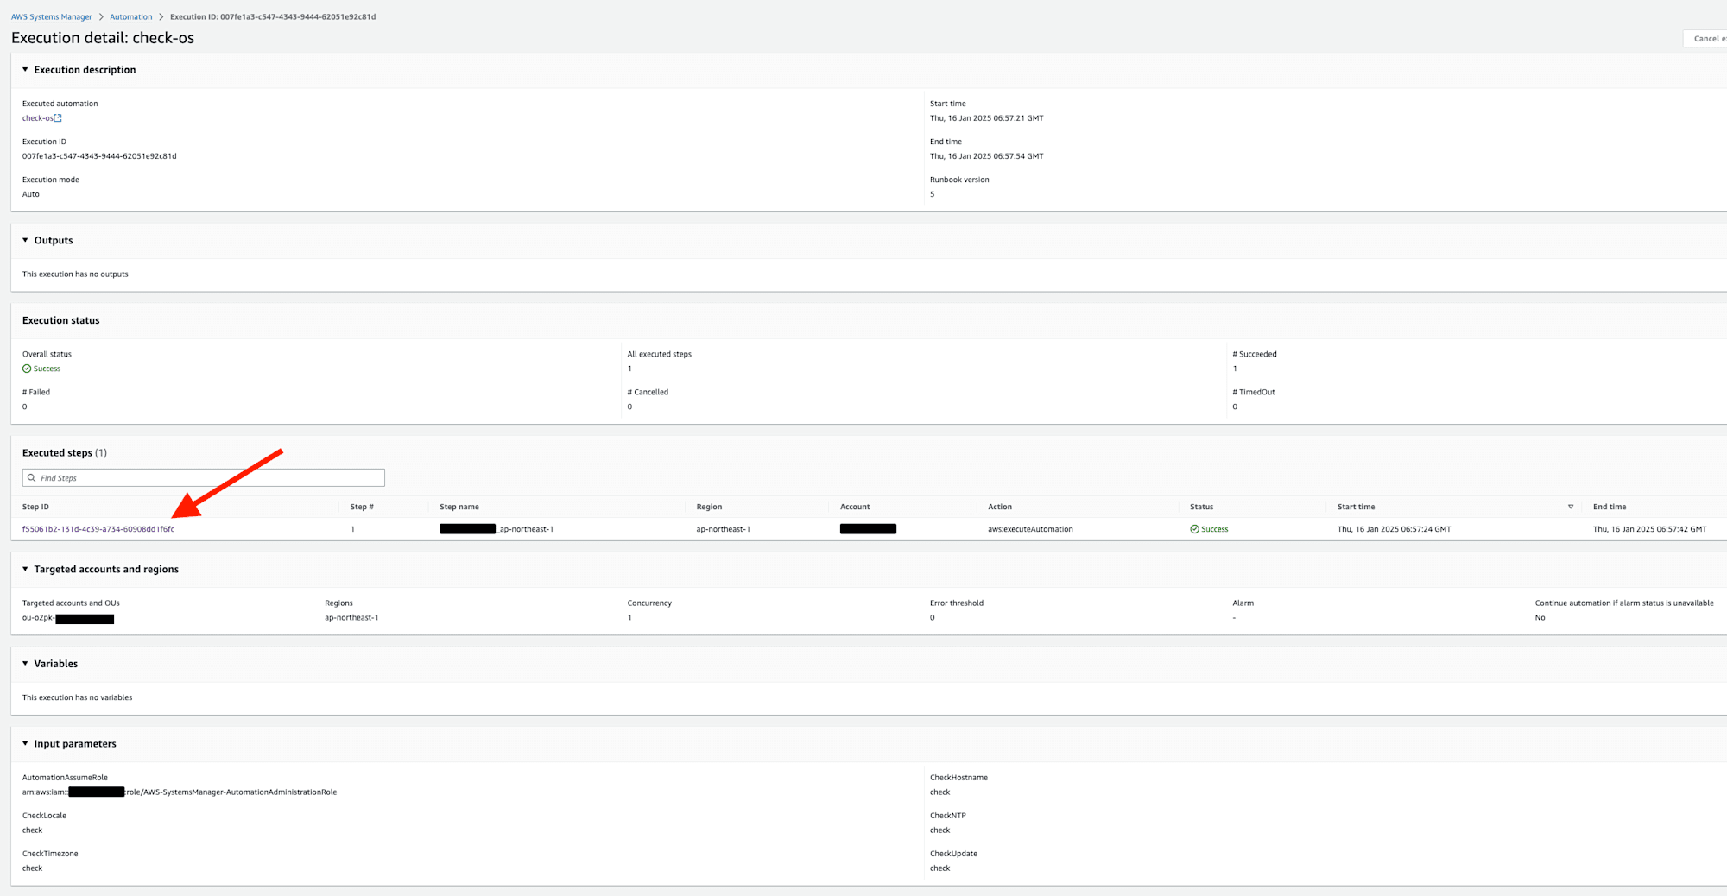Sort by Region column header
1727x896 pixels.
[x=709, y=507]
